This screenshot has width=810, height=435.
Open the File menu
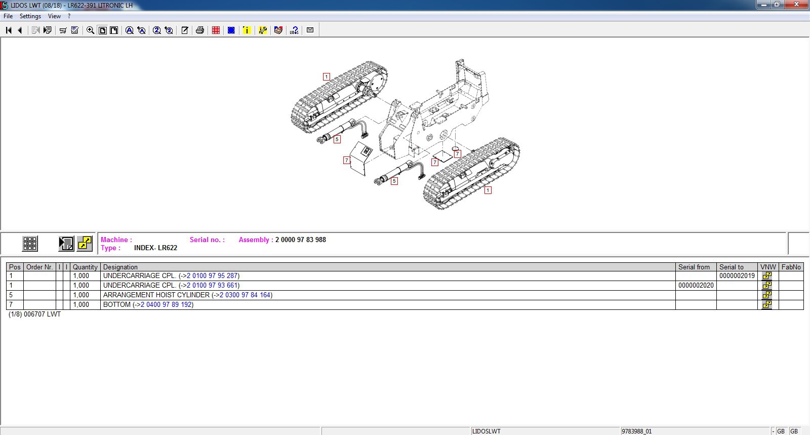[x=8, y=16]
